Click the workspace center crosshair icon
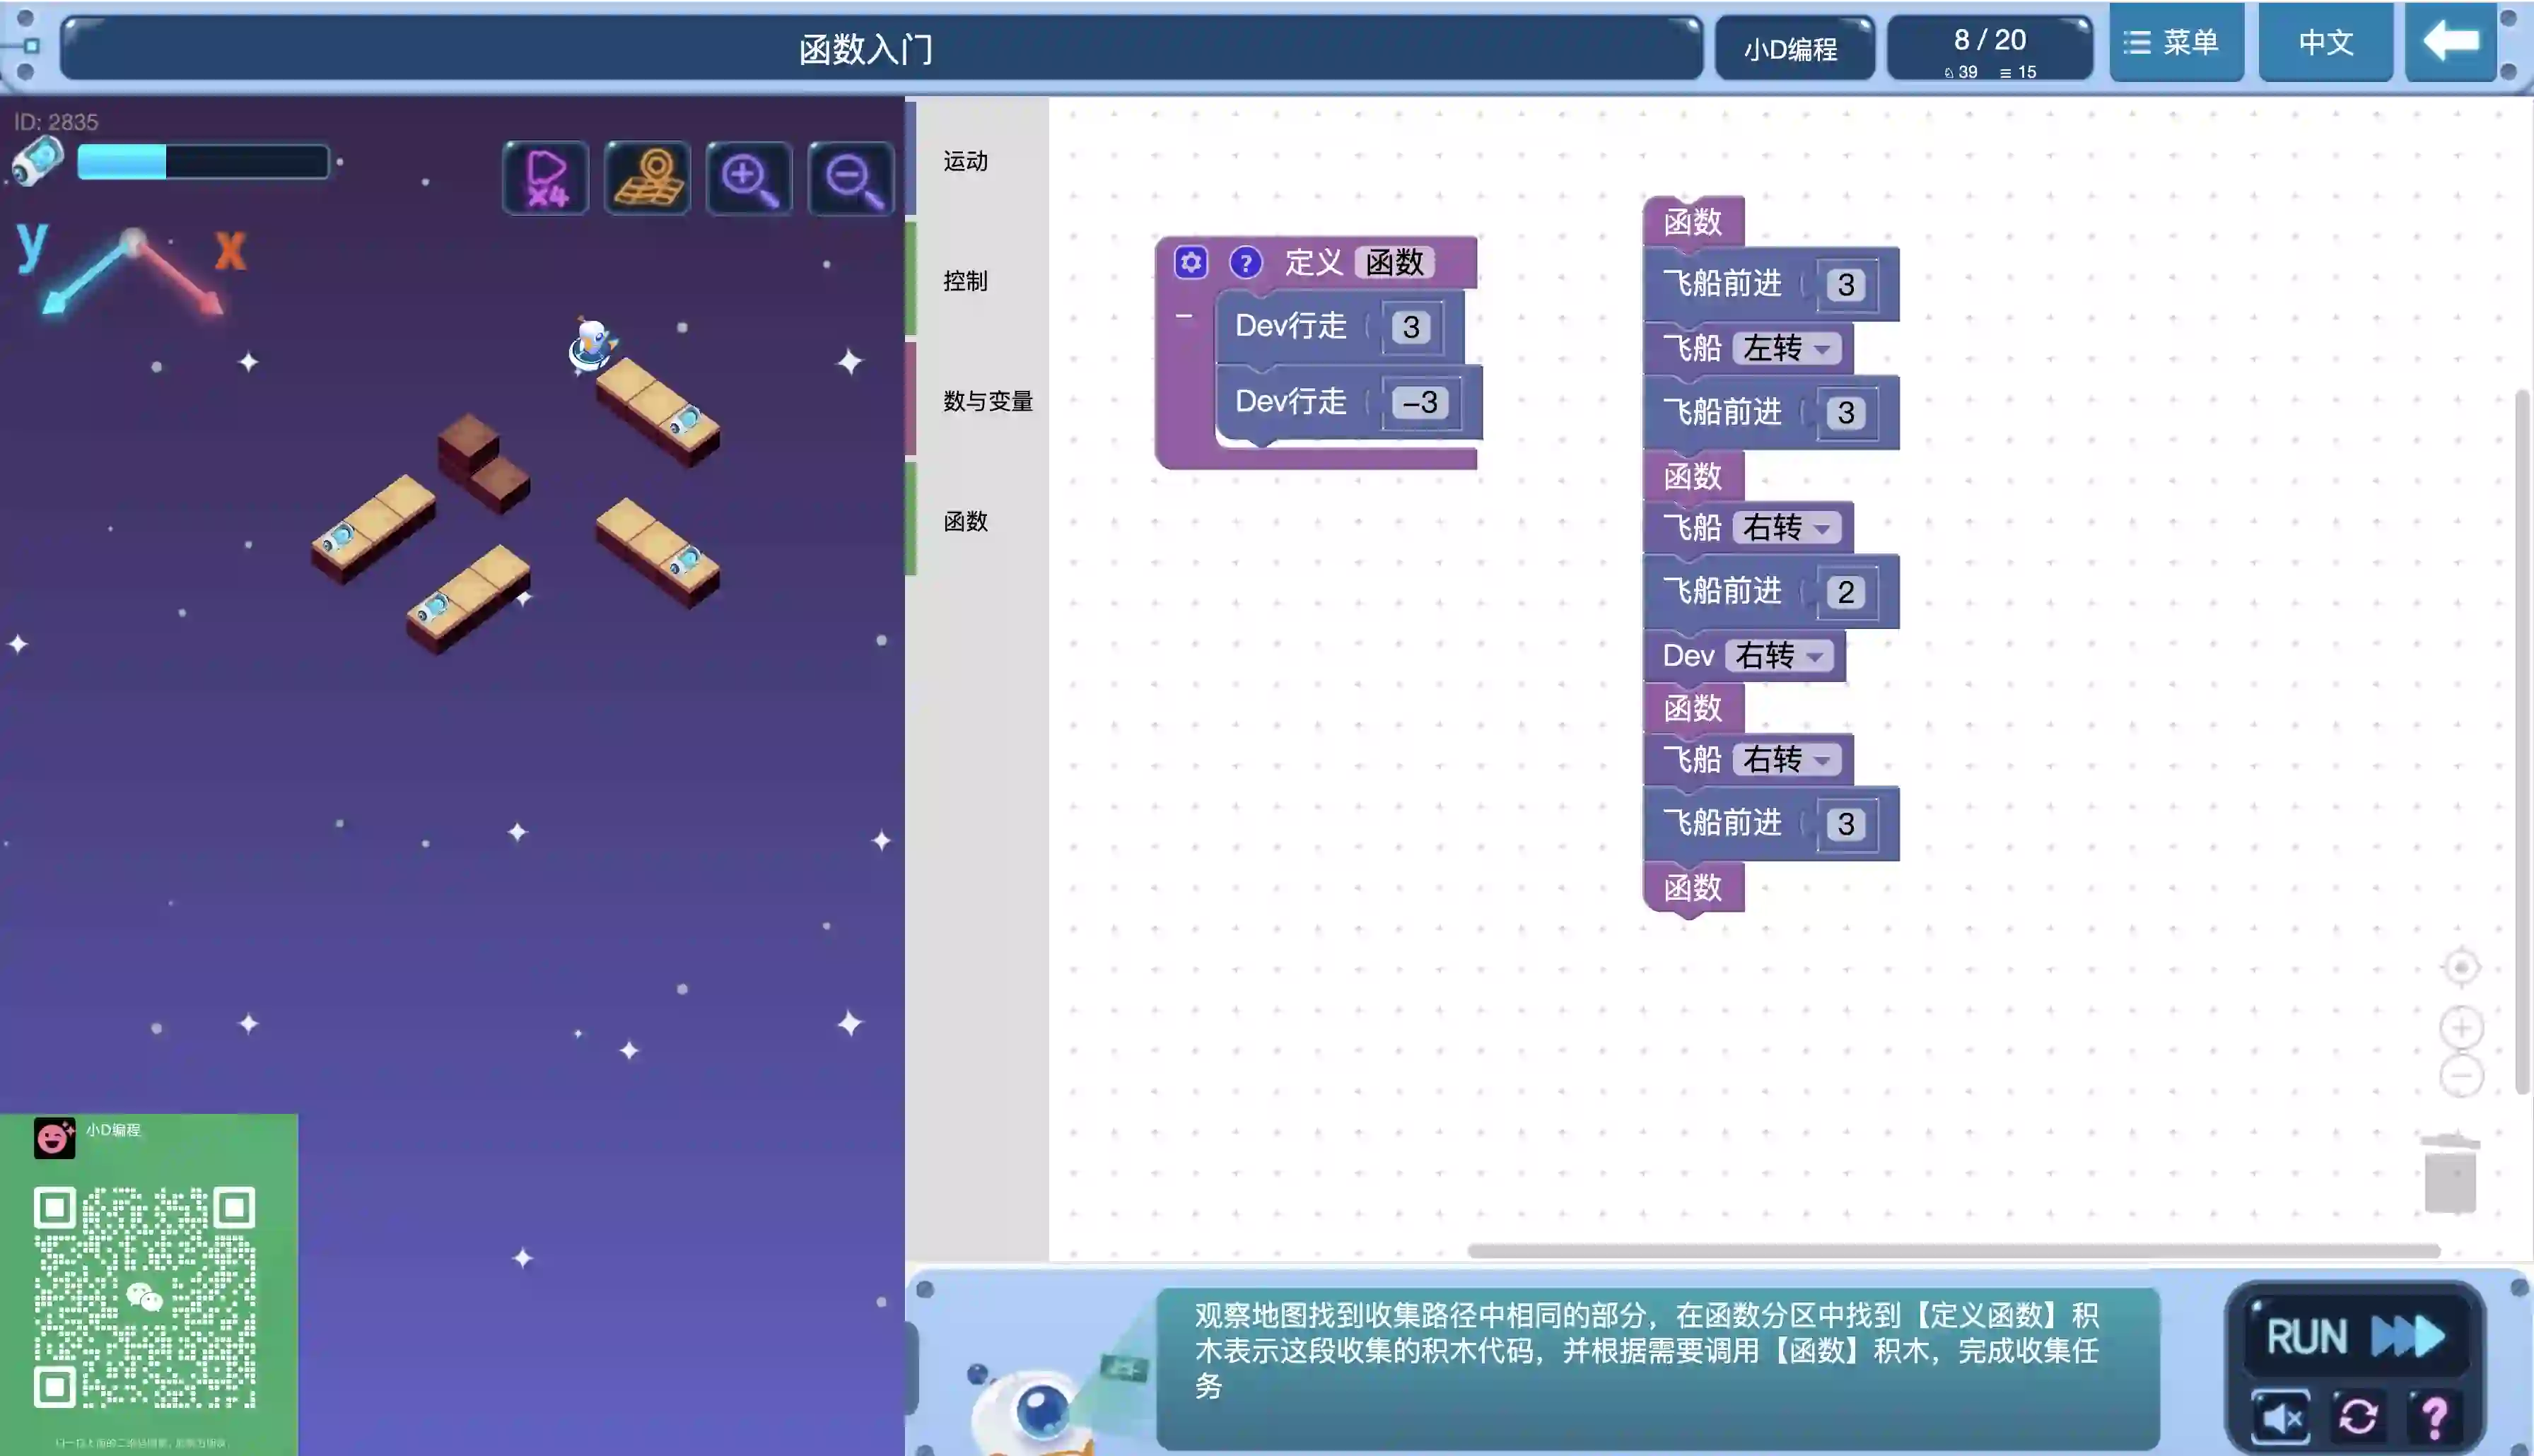The width and height of the screenshot is (2534, 1456). click(2461, 967)
